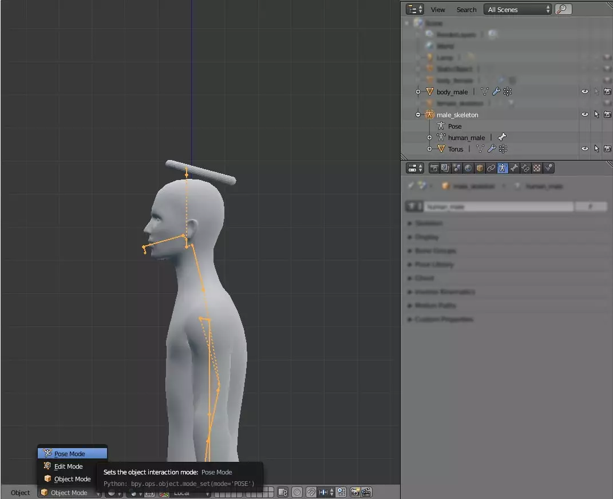
Task: Open the All Scenes display dropdown
Action: (x=518, y=10)
